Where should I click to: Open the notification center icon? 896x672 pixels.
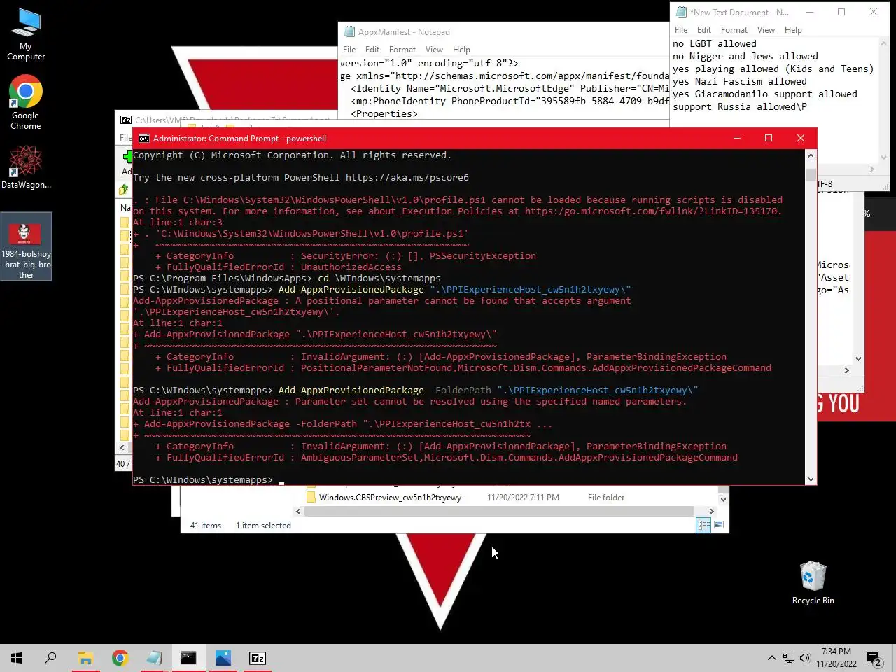pos(874,658)
